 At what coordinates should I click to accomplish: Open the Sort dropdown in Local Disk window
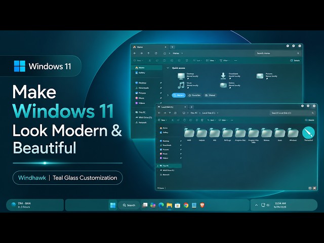click(x=212, y=120)
